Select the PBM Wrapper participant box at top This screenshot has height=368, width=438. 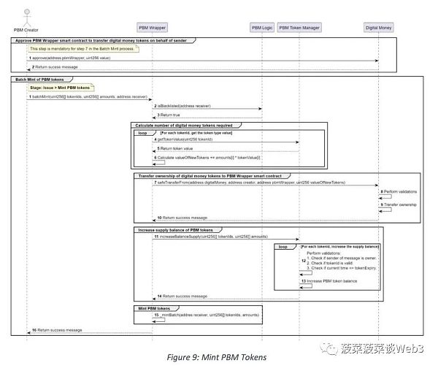coord(152,27)
